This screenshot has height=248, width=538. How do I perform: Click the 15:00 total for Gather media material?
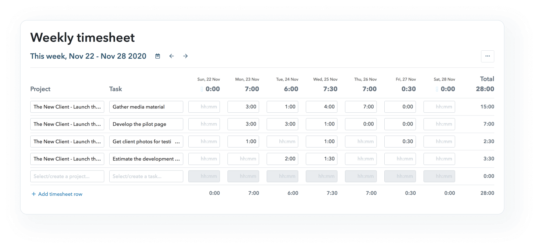coord(487,107)
